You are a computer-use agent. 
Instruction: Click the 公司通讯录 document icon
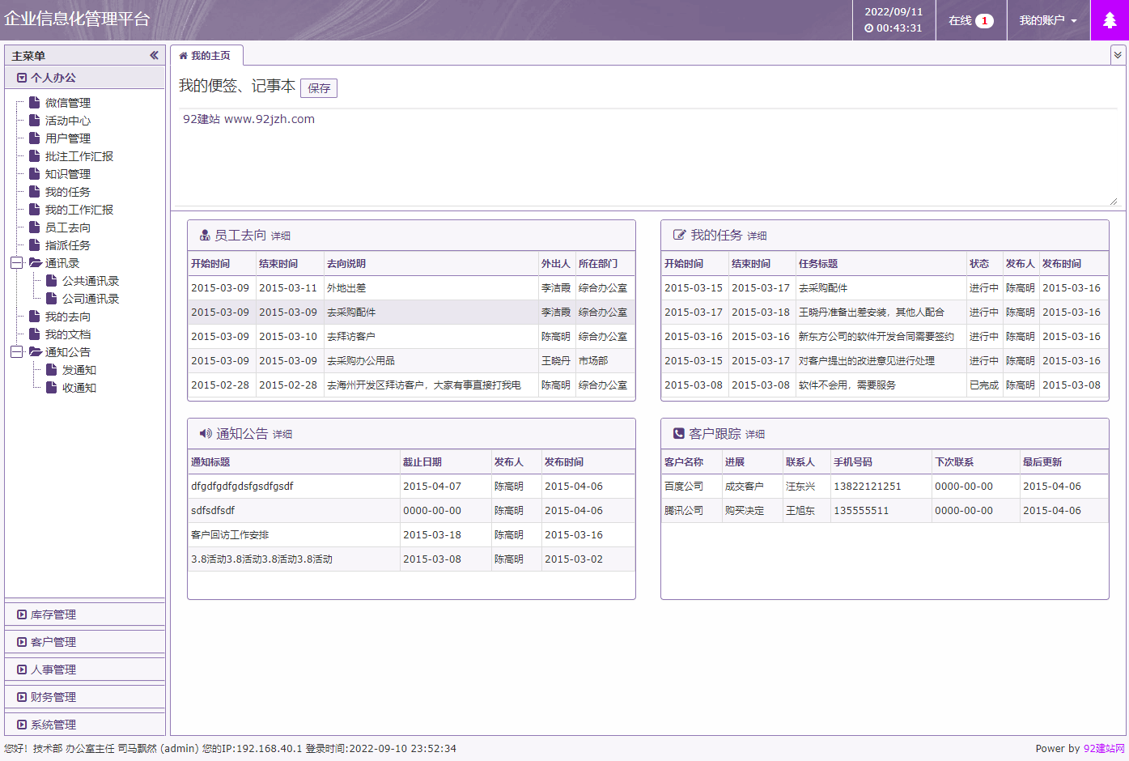click(x=52, y=298)
